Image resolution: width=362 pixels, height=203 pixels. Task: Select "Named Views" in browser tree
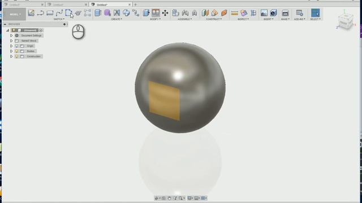29,41
